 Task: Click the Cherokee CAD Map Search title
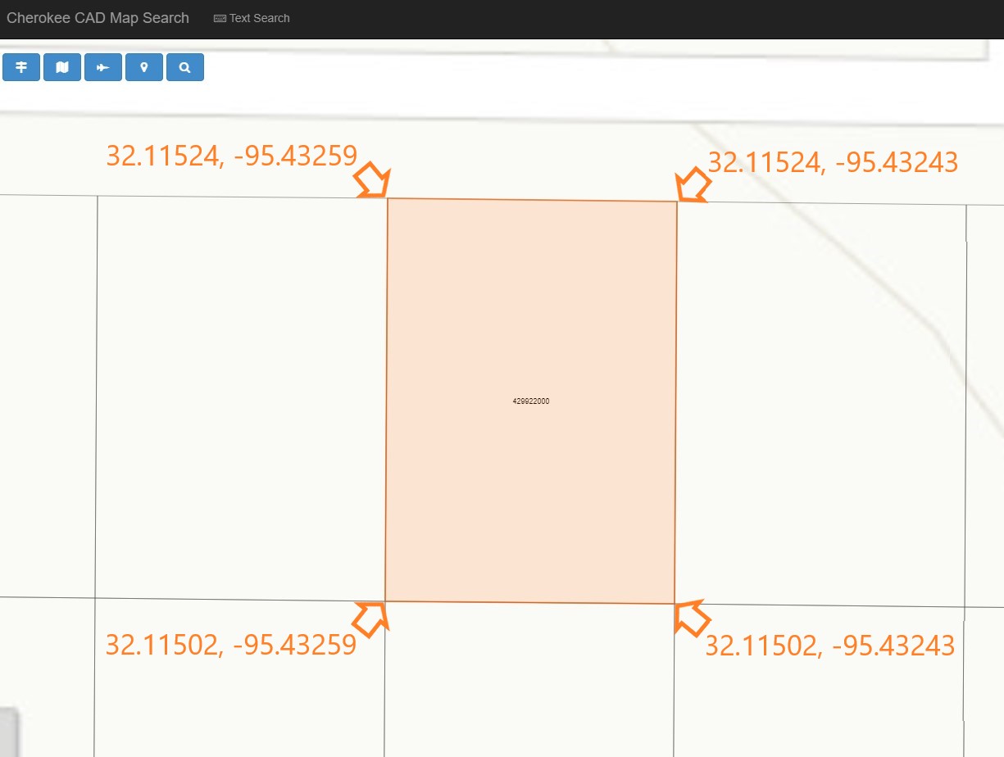(x=98, y=18)
